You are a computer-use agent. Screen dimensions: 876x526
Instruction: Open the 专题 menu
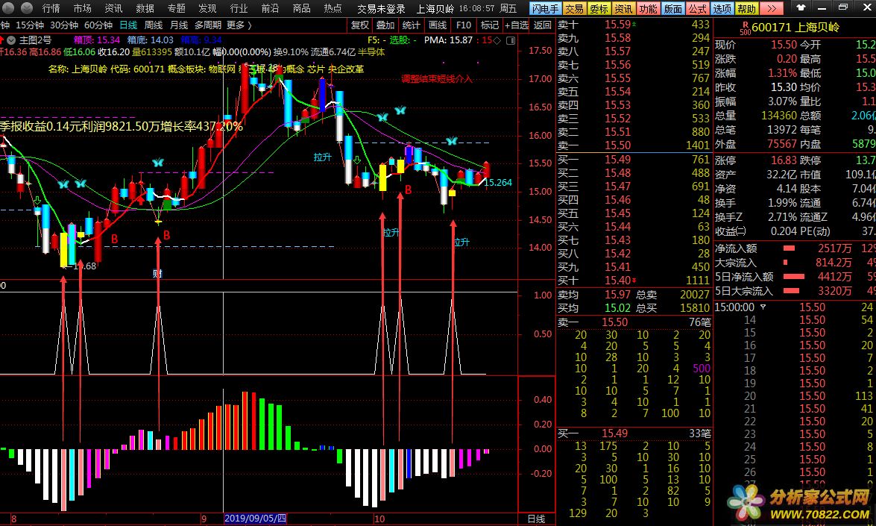(176, 8)
